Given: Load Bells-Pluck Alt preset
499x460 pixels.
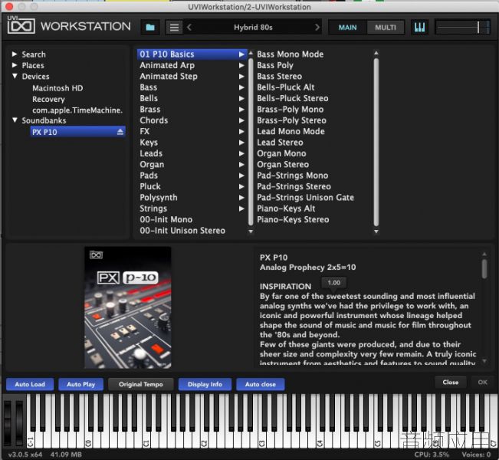Looking at the screenshot, I should pyautogui.click(x=285, y=87).
